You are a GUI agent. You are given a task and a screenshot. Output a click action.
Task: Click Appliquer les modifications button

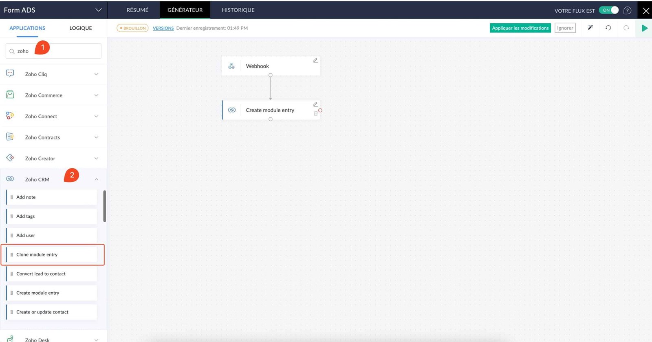[520, 28]
